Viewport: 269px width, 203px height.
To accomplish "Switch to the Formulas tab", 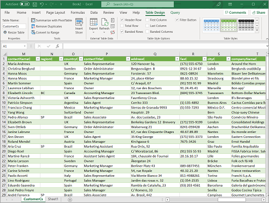I will tap(78, 13).
